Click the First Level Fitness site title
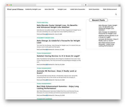Image resolution: width=126 pixels, height=107 pixels. pos(15,9)
